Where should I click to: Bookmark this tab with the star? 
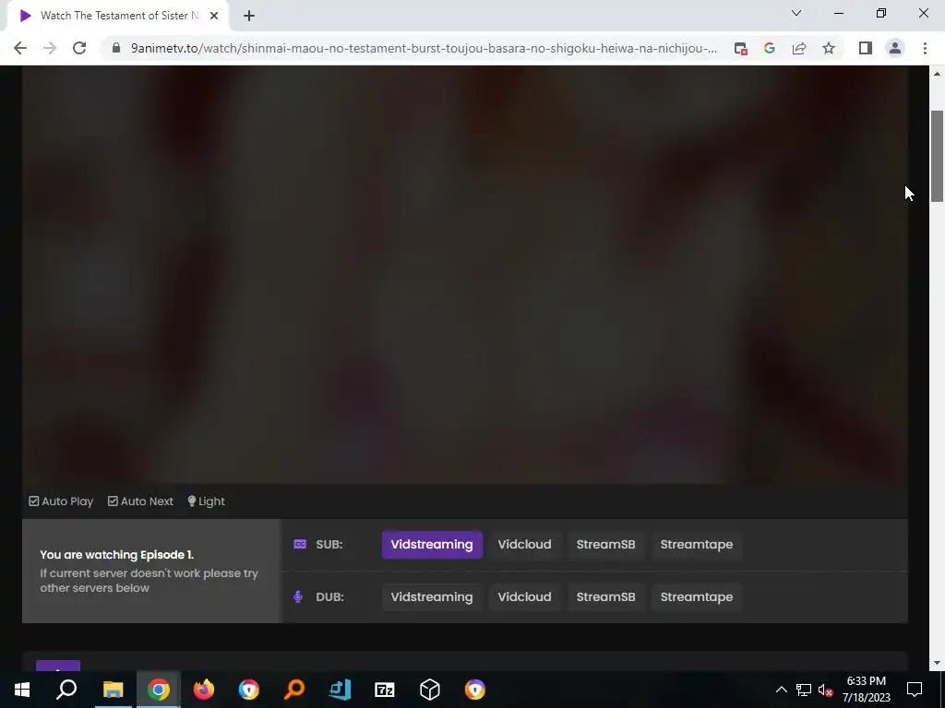tap(829, 48)
